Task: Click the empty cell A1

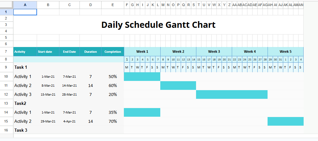Action: (25, 12)
